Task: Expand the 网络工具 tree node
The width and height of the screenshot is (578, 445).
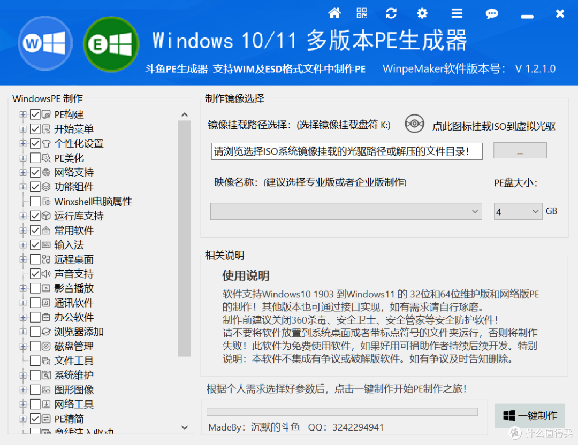Action: [x=23, y=404]
